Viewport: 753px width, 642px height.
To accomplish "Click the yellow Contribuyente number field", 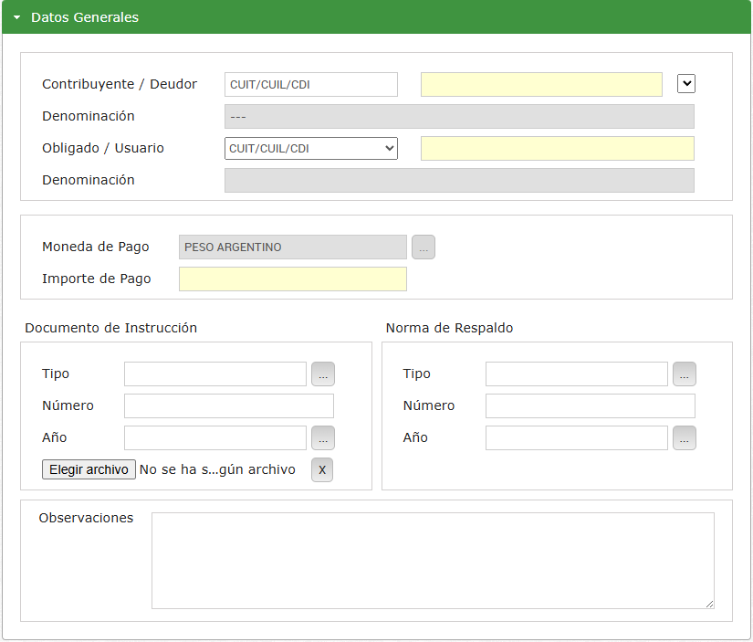I will tap(541, 85).
